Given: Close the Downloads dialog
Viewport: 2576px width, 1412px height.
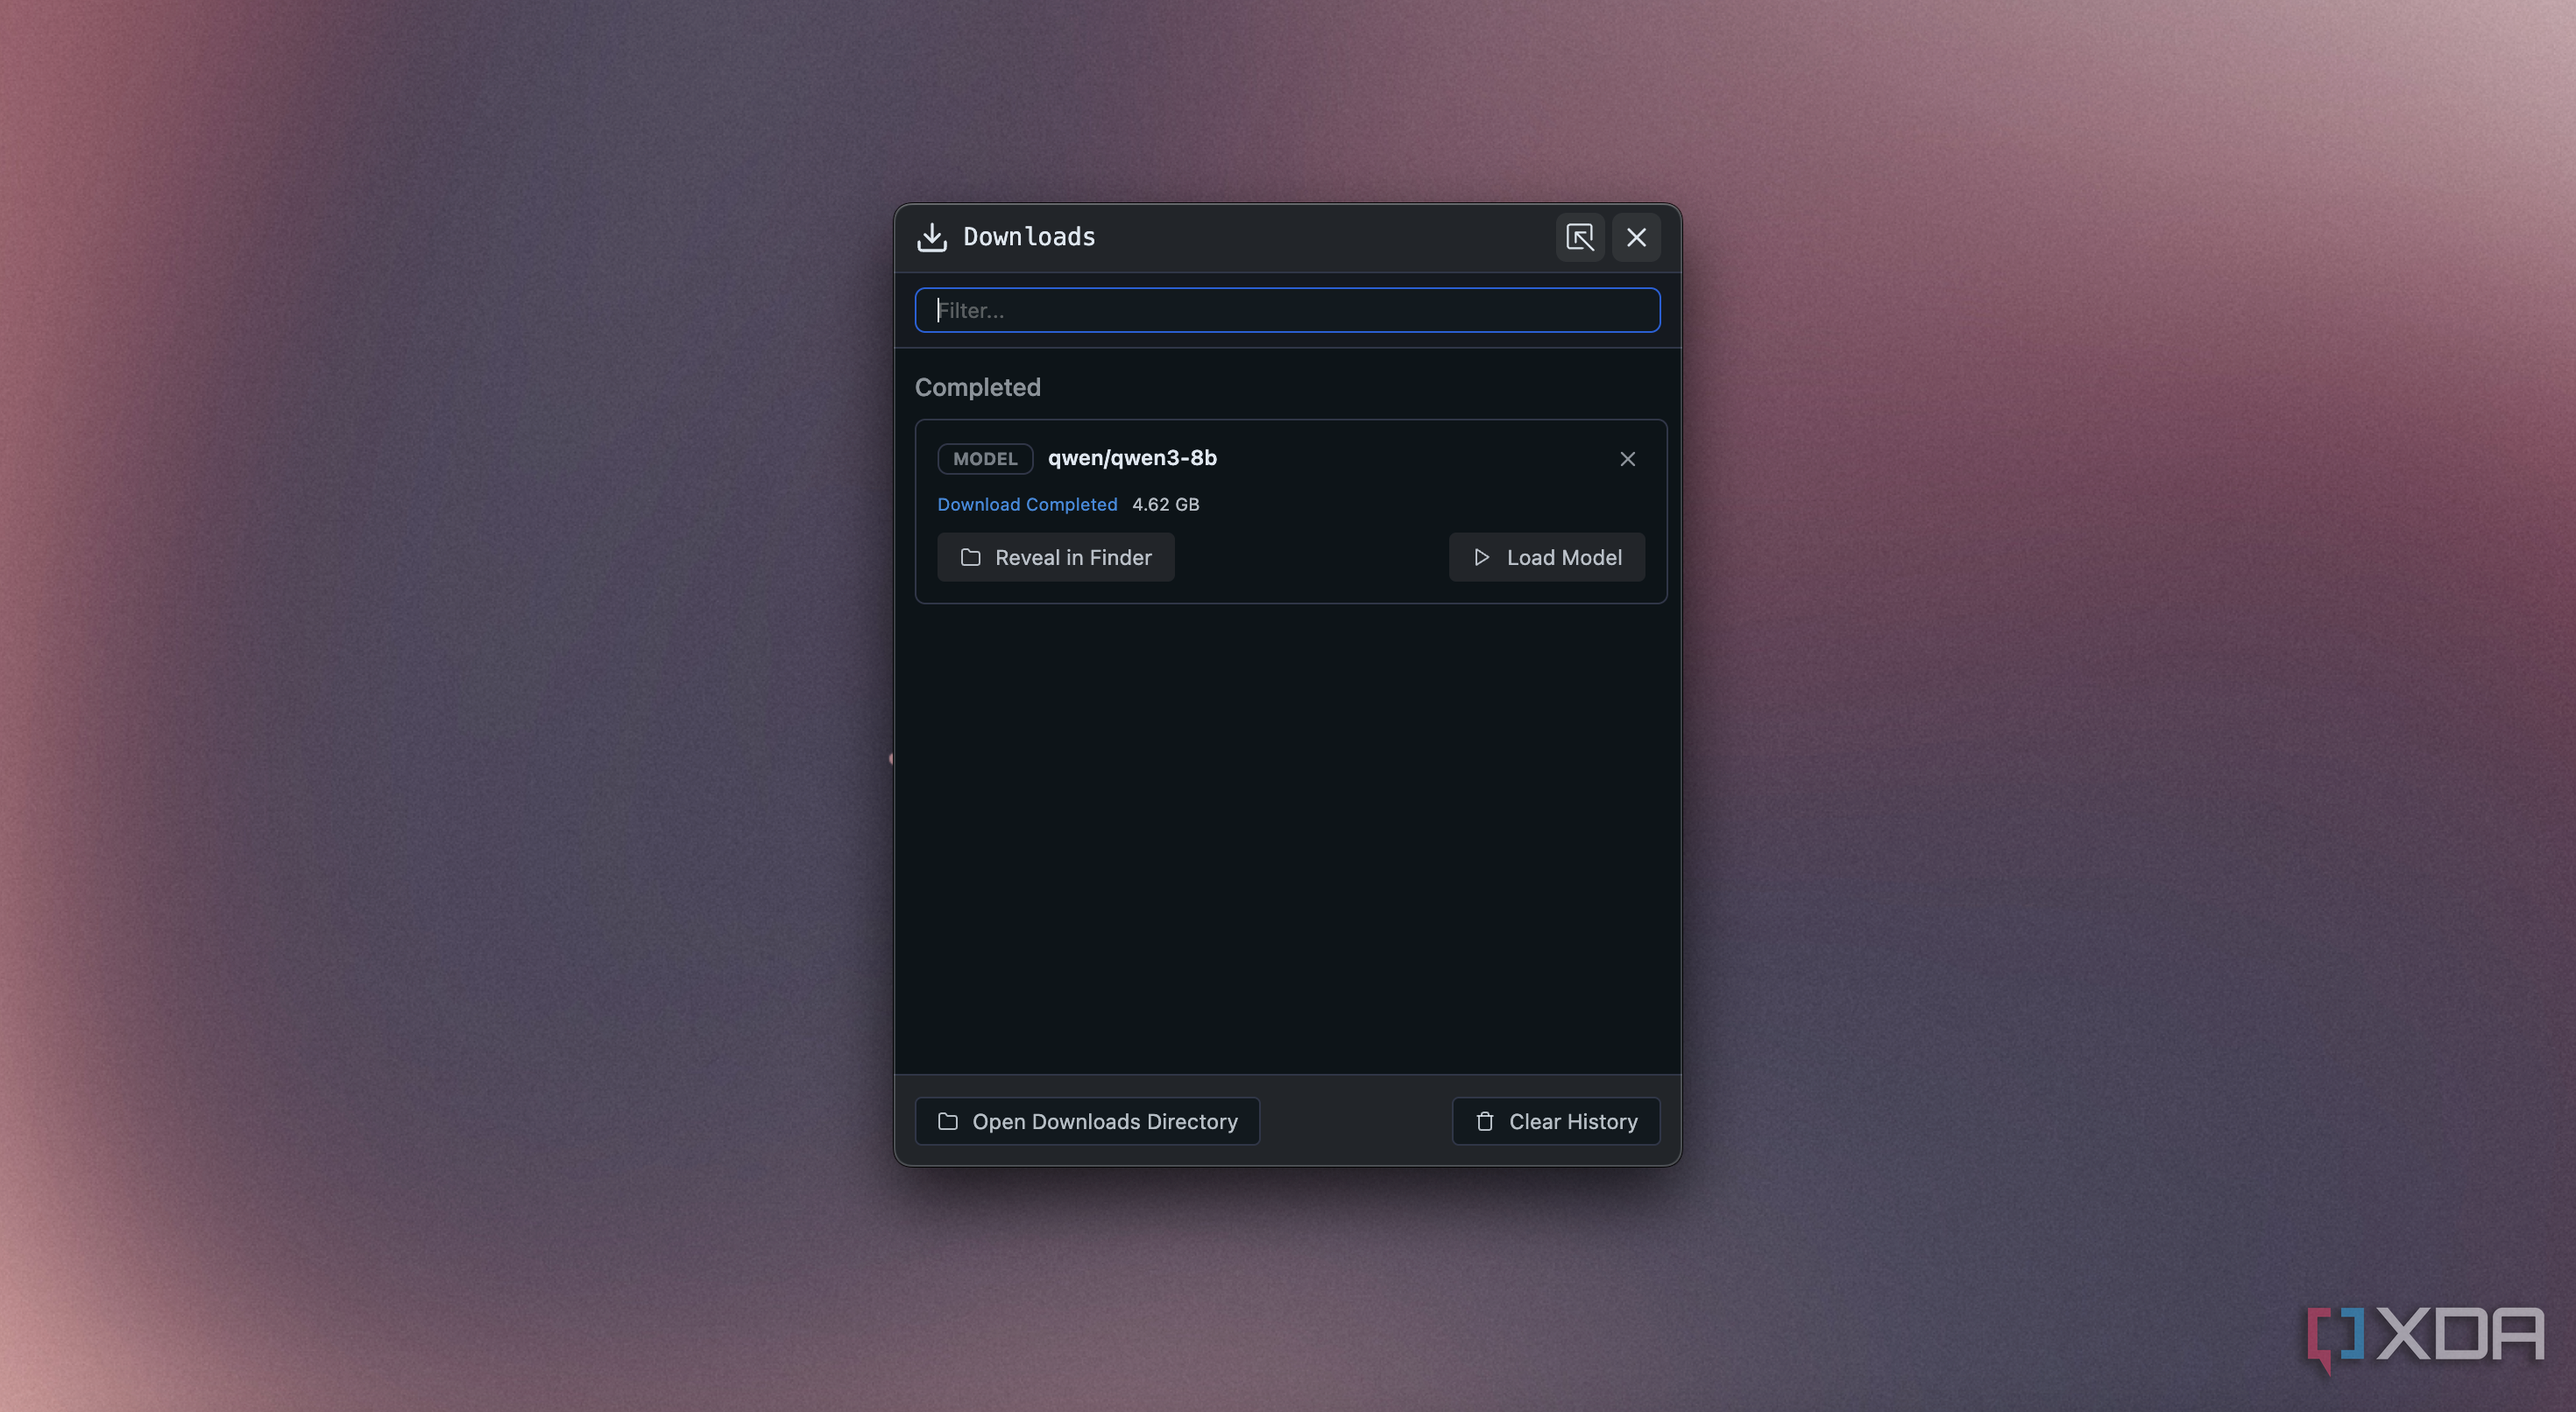Looking at the screenshot, I should (1636, 237).
